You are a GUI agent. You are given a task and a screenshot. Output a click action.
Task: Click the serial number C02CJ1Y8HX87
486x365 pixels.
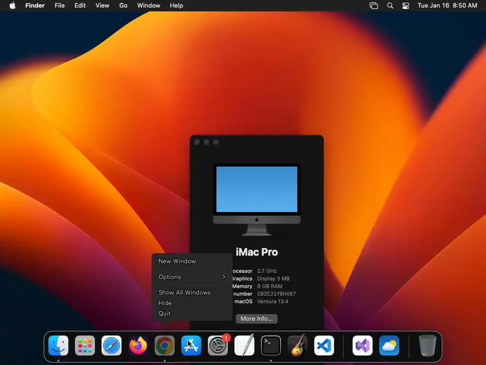click(x=277, y=294)
